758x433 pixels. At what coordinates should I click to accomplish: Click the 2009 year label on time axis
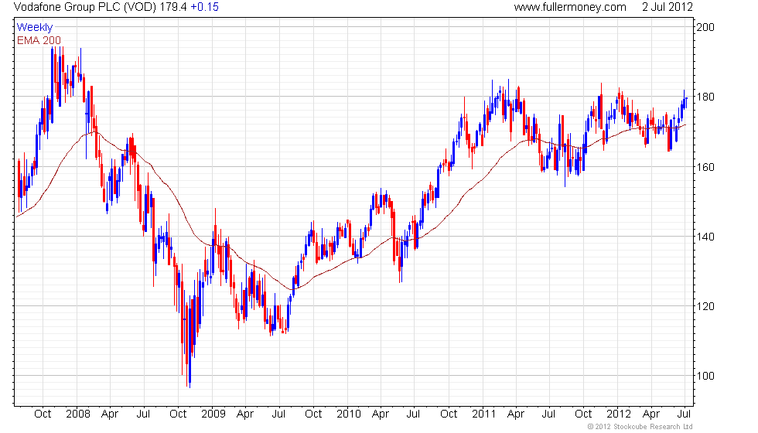pyautogui.click(x=213, y=414)
